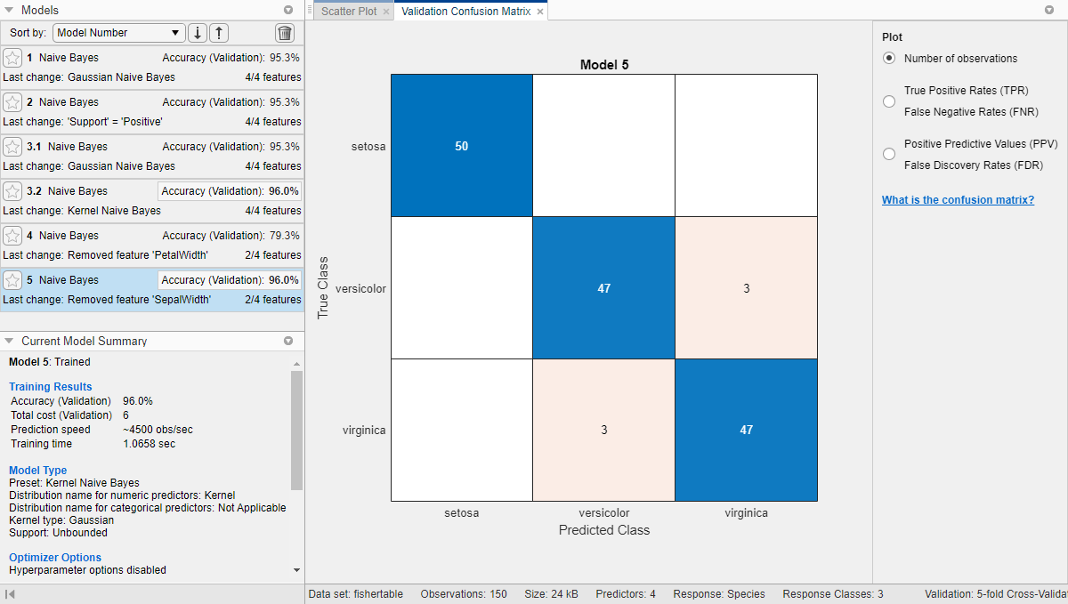1068x604 pixels.
Task: Delete selected model with the trash icon
Action: pyautogui.click(x=285, y=32)
